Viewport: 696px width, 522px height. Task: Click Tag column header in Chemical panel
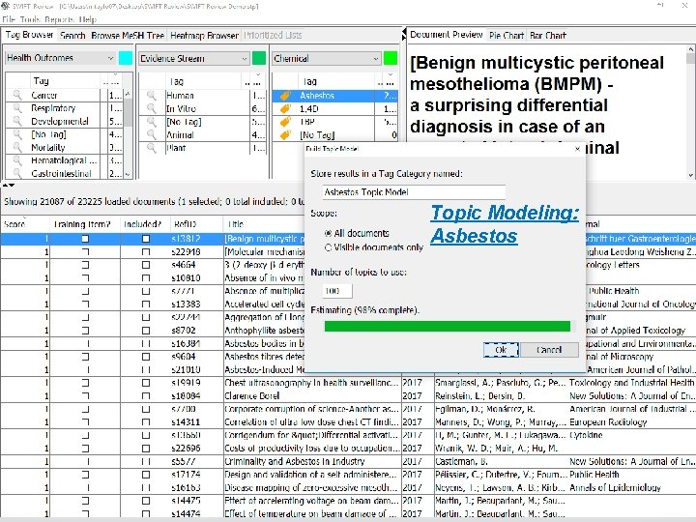(x=335, y=81)
